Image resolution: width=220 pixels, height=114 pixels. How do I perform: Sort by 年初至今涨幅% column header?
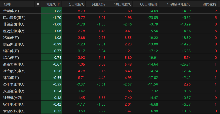pyautogui.click(x=178, y=4)
